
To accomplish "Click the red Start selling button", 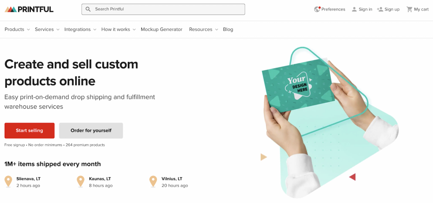I will (x=30, y=130).
